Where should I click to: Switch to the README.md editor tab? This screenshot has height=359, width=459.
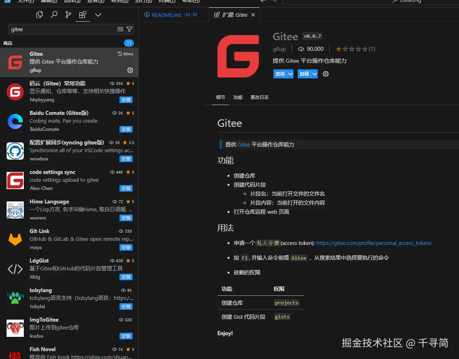(174, 15)
